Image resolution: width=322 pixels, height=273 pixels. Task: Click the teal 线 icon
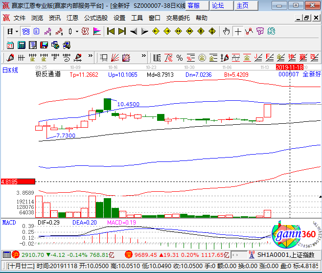click(x=271, y=32)
